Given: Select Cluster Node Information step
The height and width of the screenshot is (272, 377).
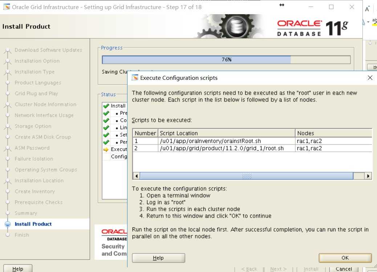Looking at the screenshot, I should pyautogui.click(x=45, y=104).
